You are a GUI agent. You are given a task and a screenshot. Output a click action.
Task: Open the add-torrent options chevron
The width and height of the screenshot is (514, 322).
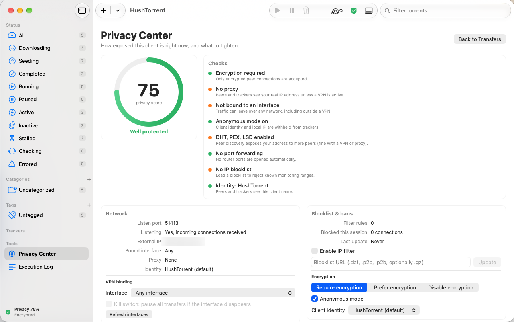click(x=118, y=10)
